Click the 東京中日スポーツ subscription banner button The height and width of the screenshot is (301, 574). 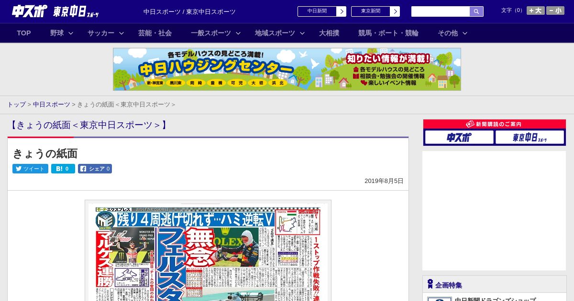coord(530,138)
